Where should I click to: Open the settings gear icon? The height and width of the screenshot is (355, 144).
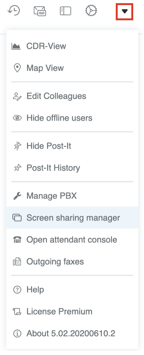click(x=91, y=11)
